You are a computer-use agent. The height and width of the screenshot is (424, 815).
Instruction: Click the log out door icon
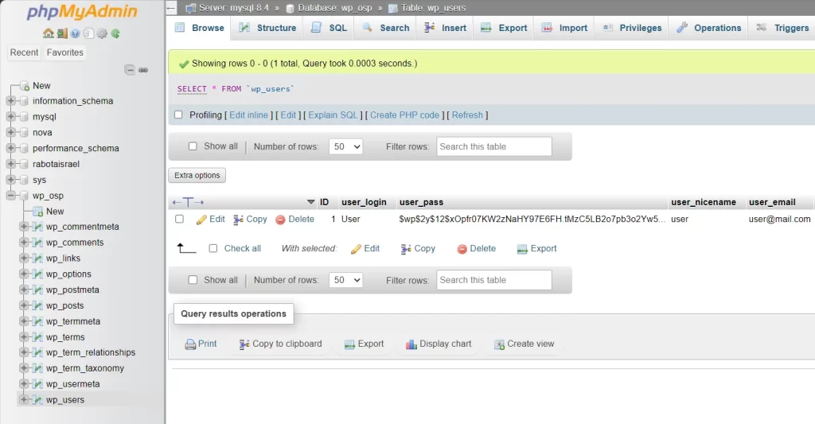62,33
